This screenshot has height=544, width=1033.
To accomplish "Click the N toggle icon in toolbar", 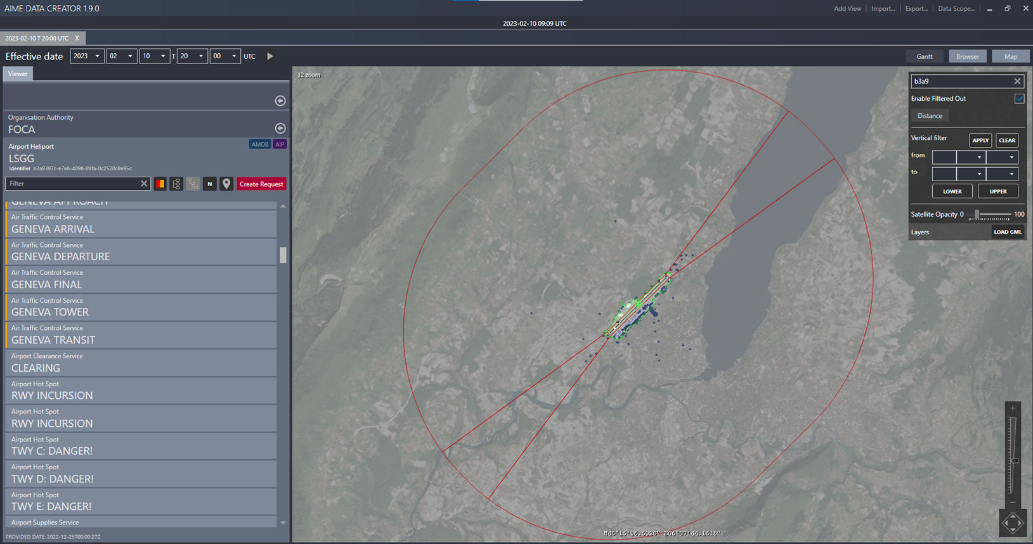I will pyautogui.click(x=210, y=184).
